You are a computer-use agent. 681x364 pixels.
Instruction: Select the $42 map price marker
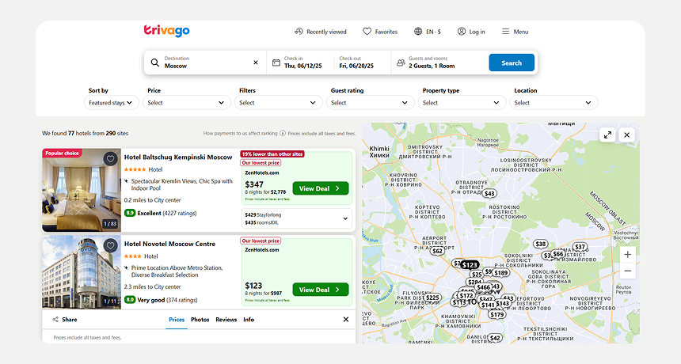[495, 338]
